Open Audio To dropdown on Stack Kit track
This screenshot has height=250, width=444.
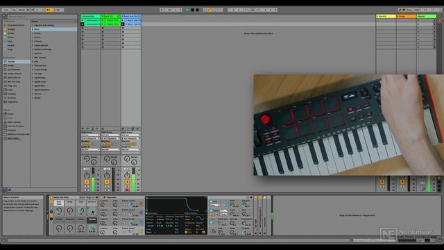click(x=111, y=149)
